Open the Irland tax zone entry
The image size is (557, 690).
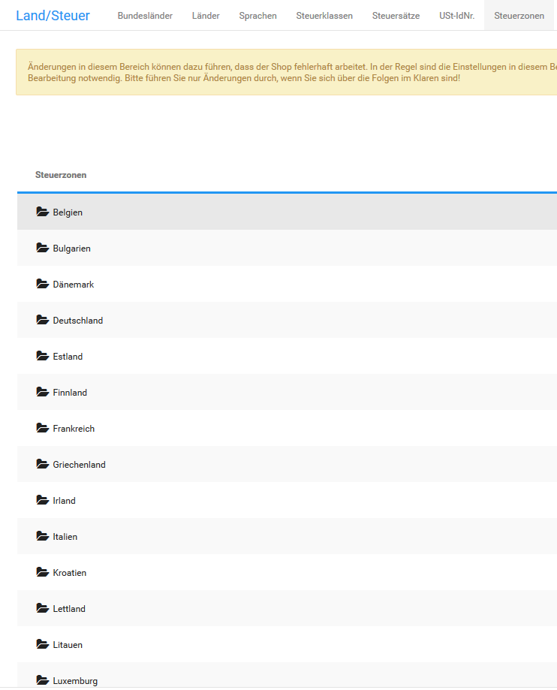[64, 501]
